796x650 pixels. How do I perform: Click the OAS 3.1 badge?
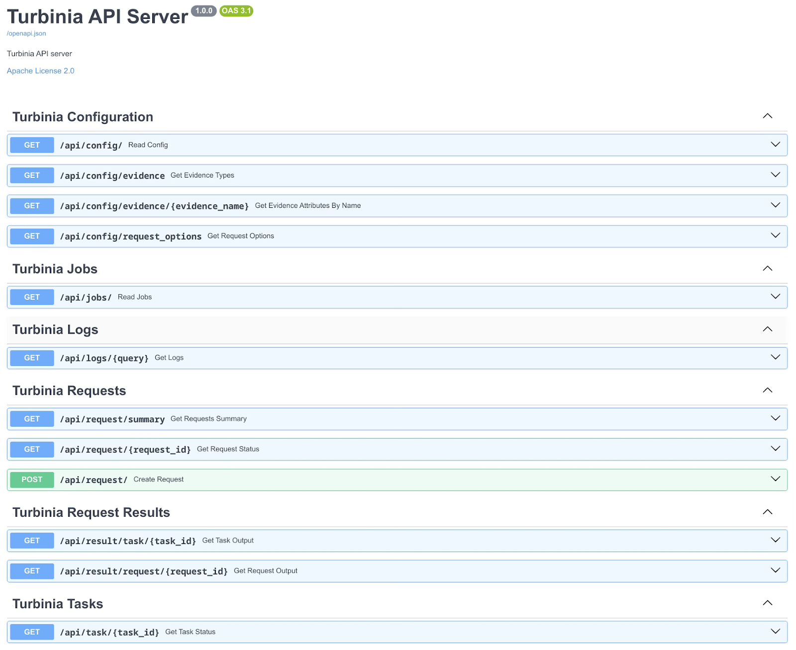(x=236, y=10)
